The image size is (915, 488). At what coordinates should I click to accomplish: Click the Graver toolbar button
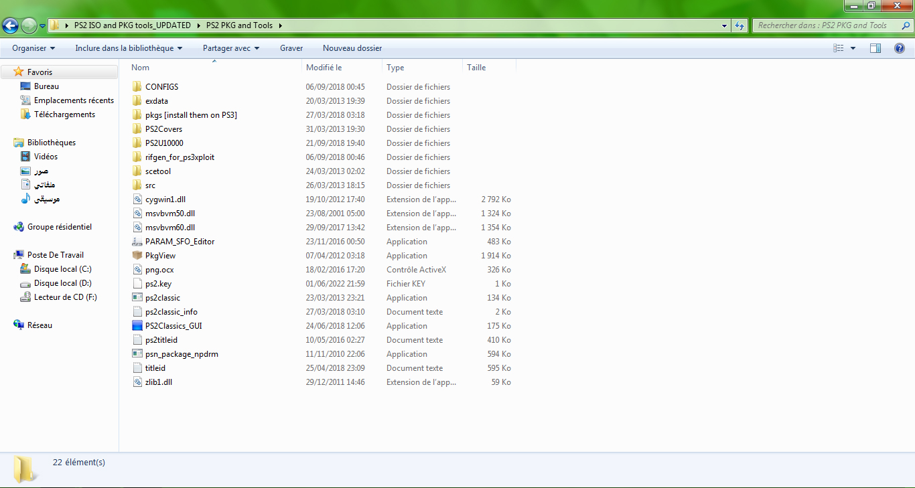point(291,48)
